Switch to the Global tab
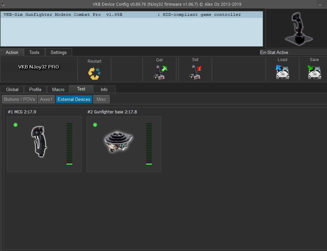 click(x=12, y=89)
